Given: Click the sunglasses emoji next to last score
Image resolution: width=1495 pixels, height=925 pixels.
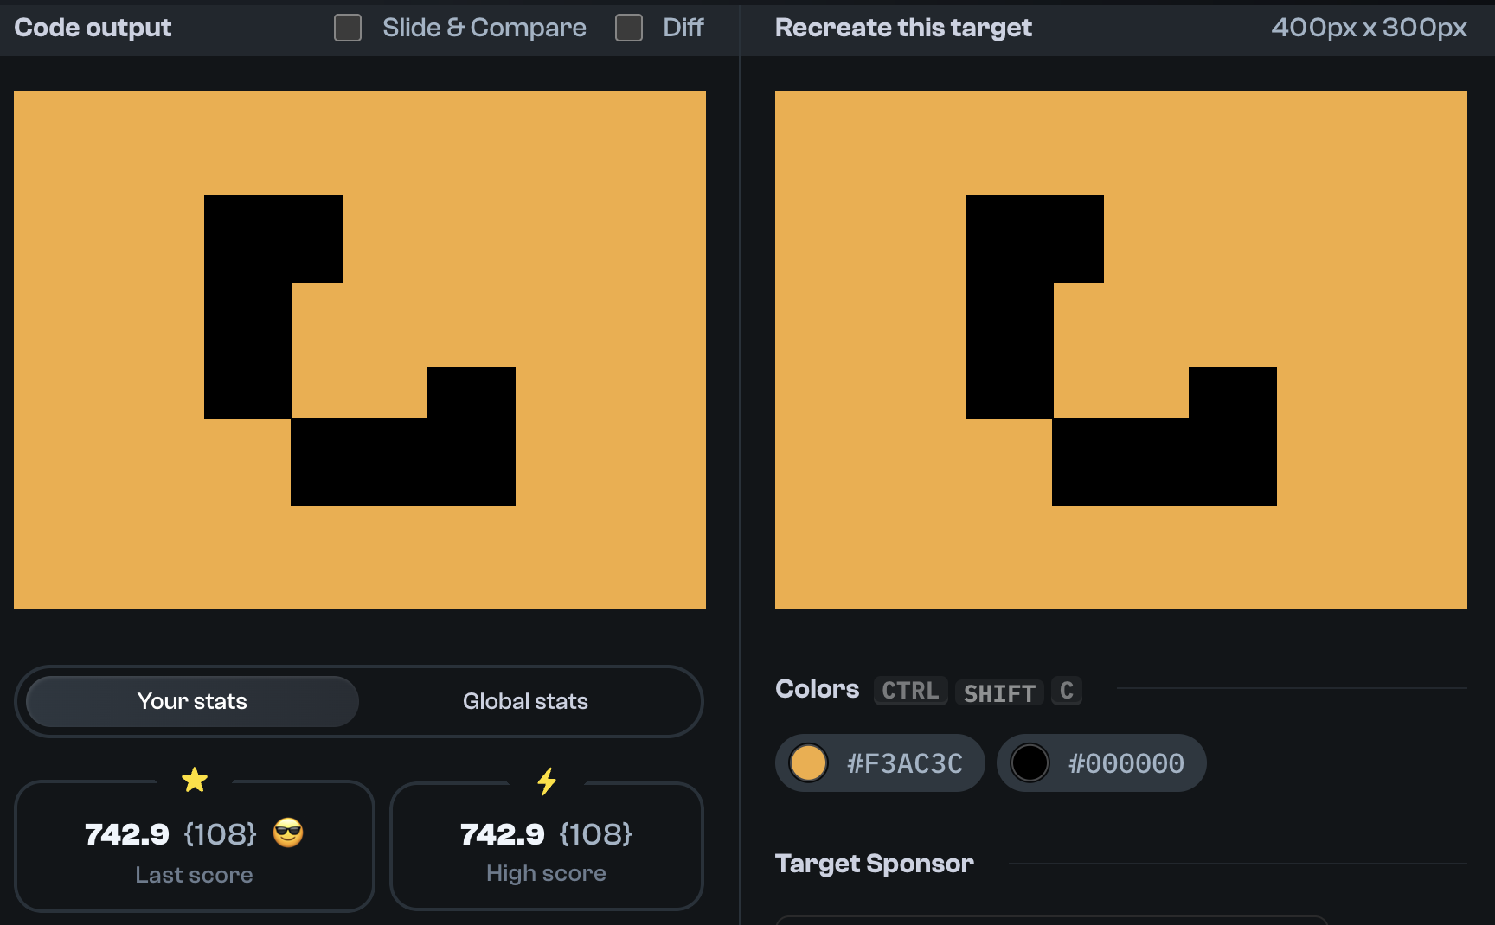Looking at the screenshot, I should [288, 833].
